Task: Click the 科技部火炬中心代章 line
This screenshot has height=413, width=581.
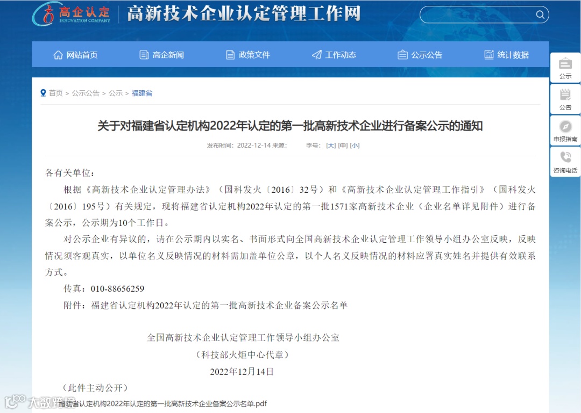Action: (x=242, y=354)
